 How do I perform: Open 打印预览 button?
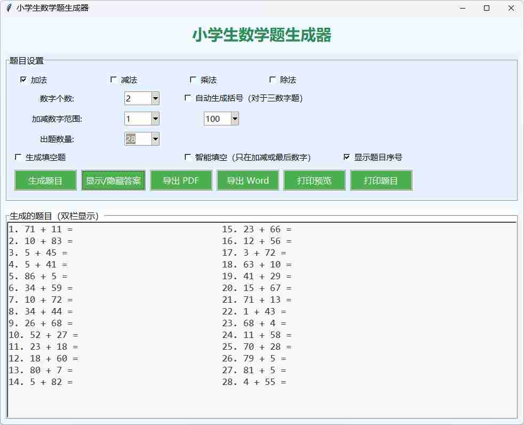click(314, 180)
